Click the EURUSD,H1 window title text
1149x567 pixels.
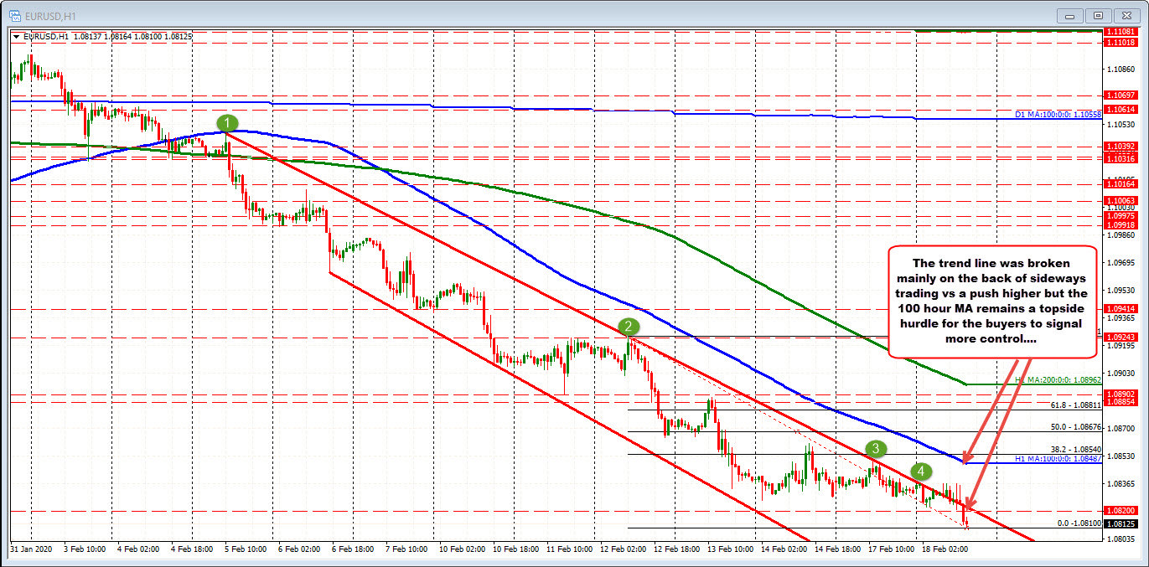[52, 15]
